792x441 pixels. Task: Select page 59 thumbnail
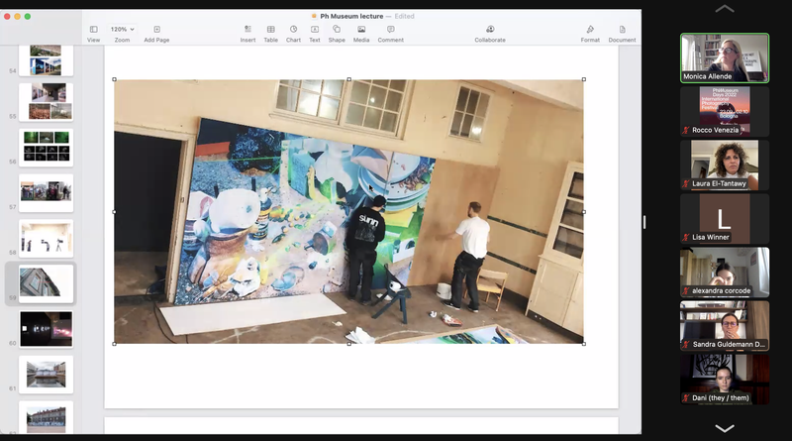tap(46, 283)
